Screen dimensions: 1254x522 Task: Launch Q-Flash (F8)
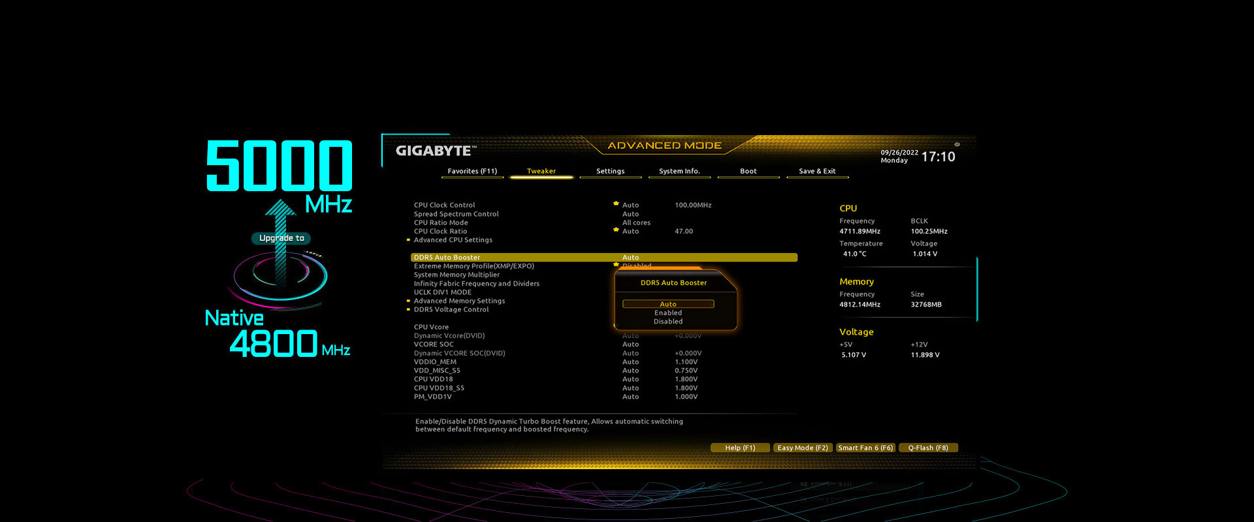click(928, 448)
